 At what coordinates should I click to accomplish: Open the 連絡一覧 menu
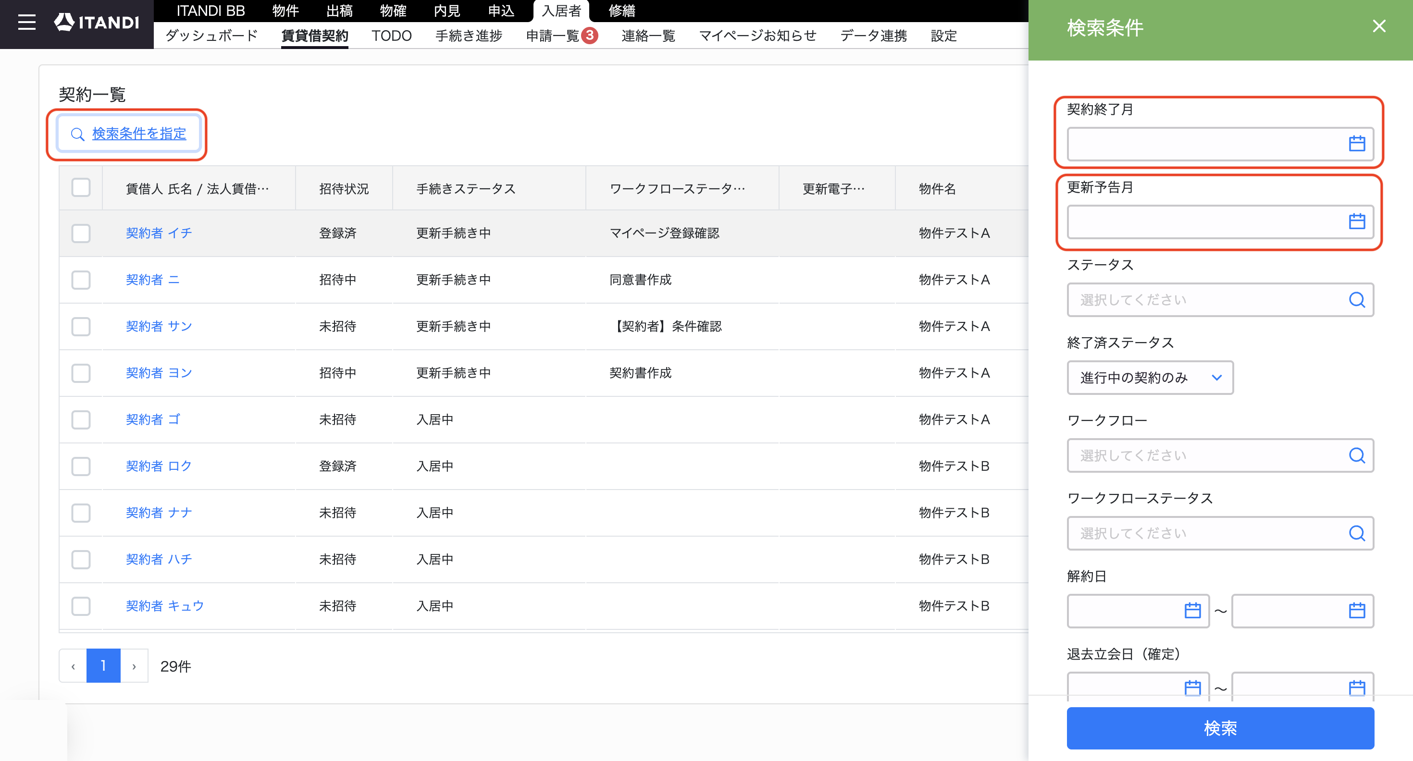pos(648,36)
